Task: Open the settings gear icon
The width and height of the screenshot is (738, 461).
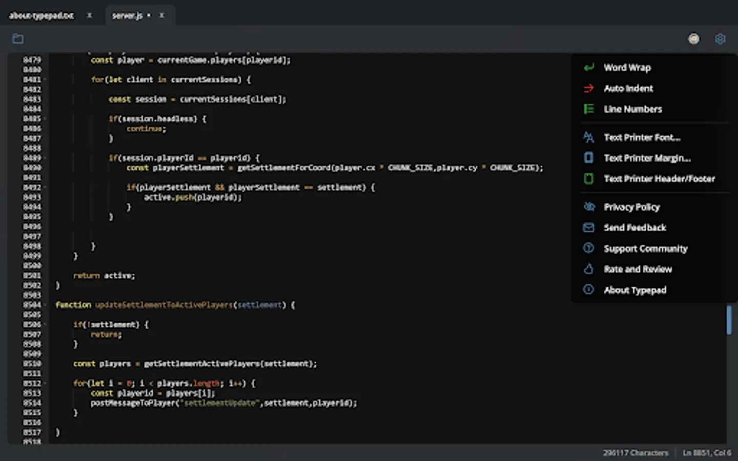Action: click(x=720, y=39)
